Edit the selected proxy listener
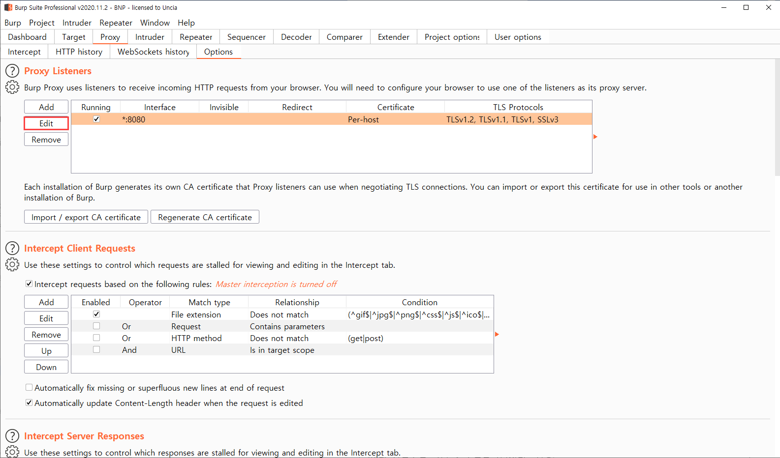The image size is (780, 458). click(46, 123)
